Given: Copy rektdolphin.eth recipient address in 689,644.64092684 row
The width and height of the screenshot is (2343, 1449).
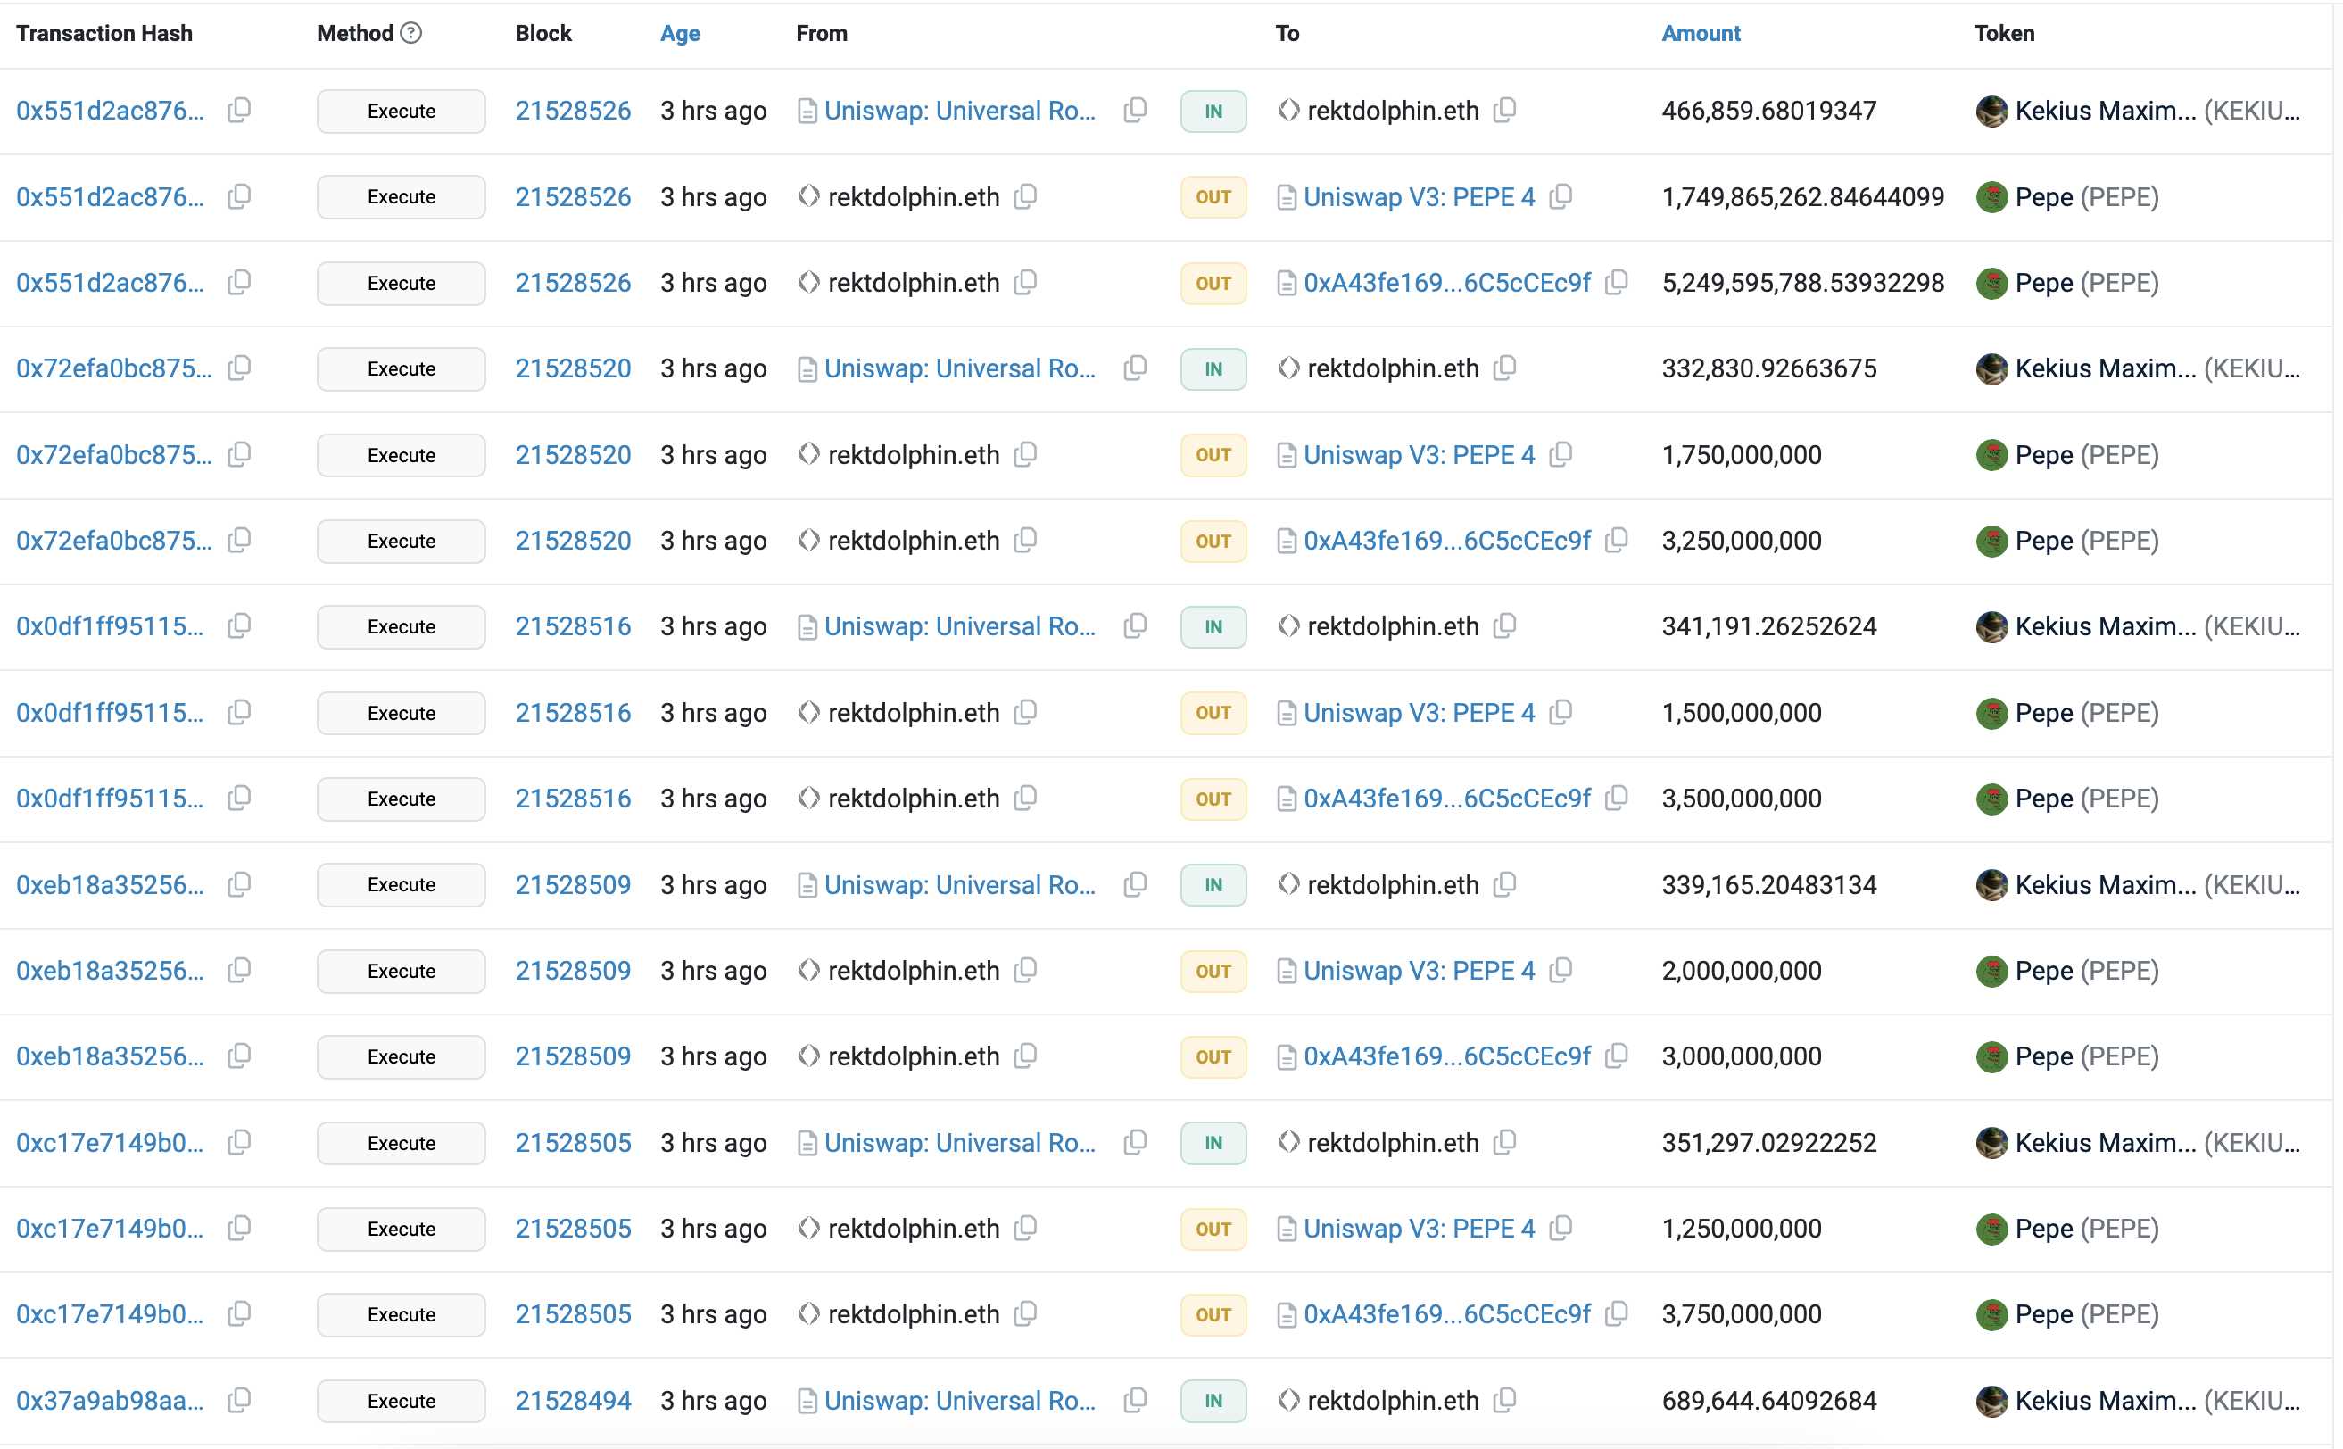Looking at the screenshot, I should tap(1505, 1400).
